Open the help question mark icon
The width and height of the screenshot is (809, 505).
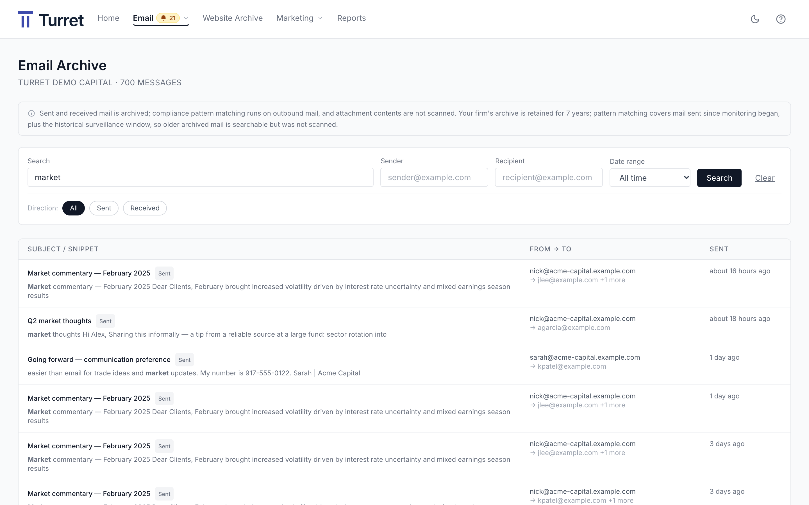pos(781,19)
